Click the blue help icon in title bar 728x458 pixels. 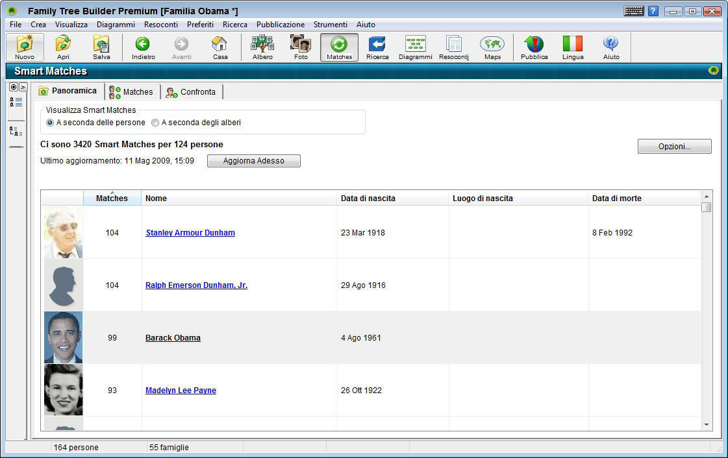[653, 10]
